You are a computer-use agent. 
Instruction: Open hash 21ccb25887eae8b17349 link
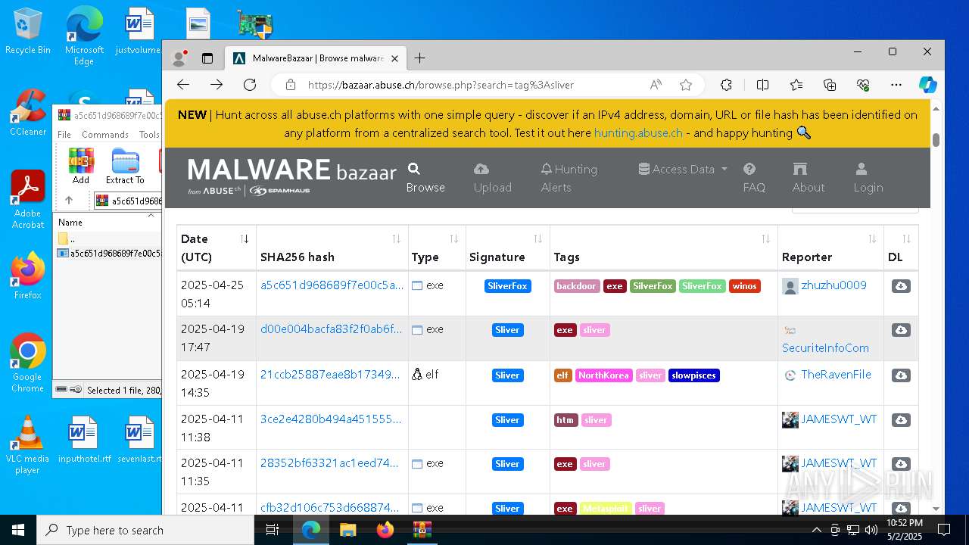click(330, 374)
